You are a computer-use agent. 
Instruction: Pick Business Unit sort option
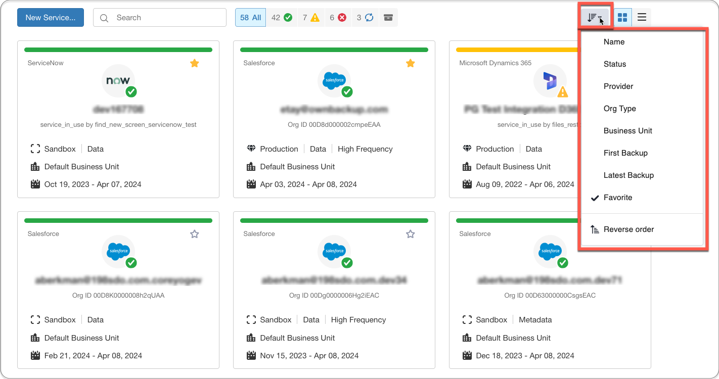[642, 131]
